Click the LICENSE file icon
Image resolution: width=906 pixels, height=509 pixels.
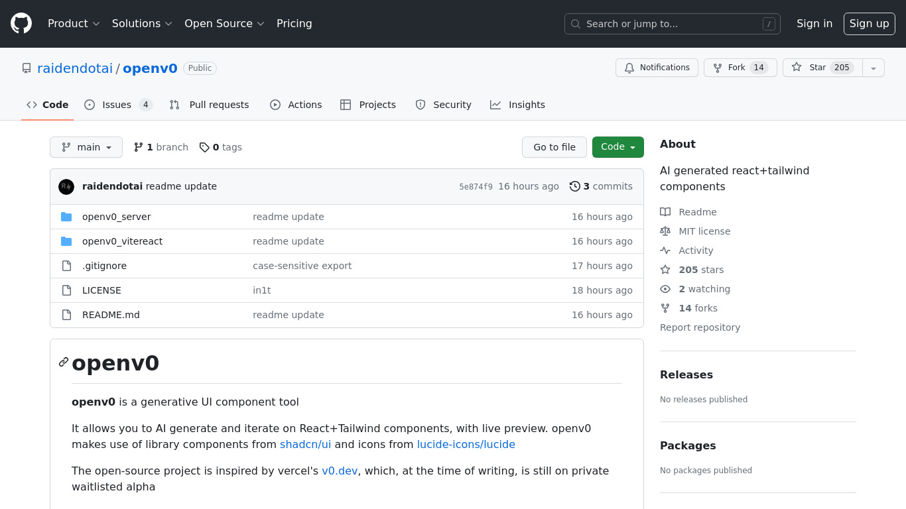point(66,290)
